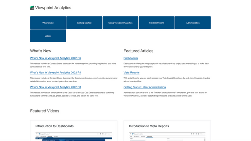This screenshot has width=251, height=141.
Task: Select the Using Viewpoint Analytics tile
Action: coord(120,22)
